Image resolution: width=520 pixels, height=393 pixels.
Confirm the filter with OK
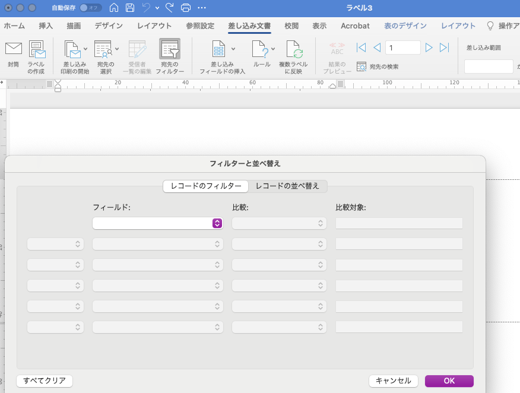tap(449, 381)
